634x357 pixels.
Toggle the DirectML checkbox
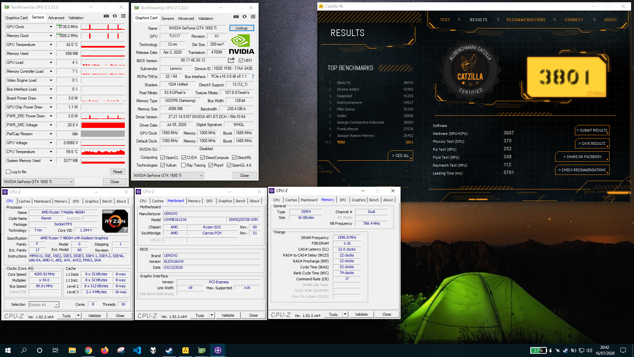[x=234, y=158]
